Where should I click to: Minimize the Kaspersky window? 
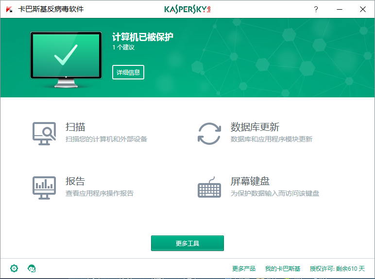(x=339, y=9)
